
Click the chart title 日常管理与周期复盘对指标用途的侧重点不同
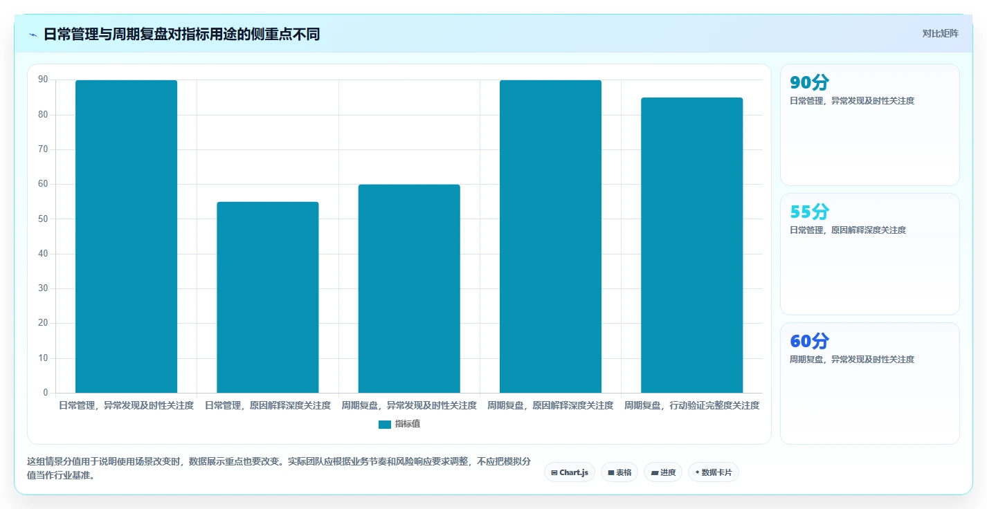click(x=181, y=34)
